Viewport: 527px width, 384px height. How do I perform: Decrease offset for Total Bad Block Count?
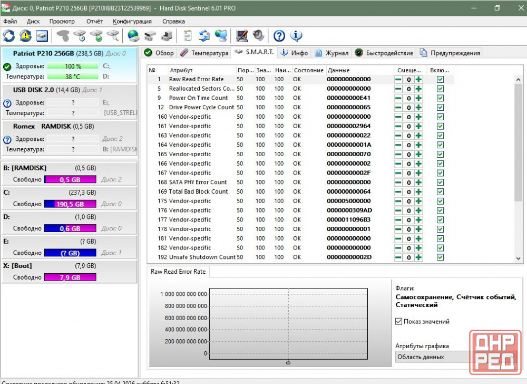point(398,192)
